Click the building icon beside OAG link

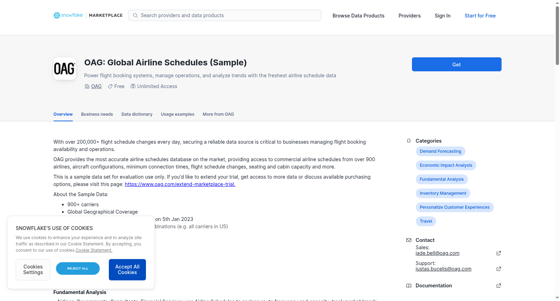pos(87,86)
